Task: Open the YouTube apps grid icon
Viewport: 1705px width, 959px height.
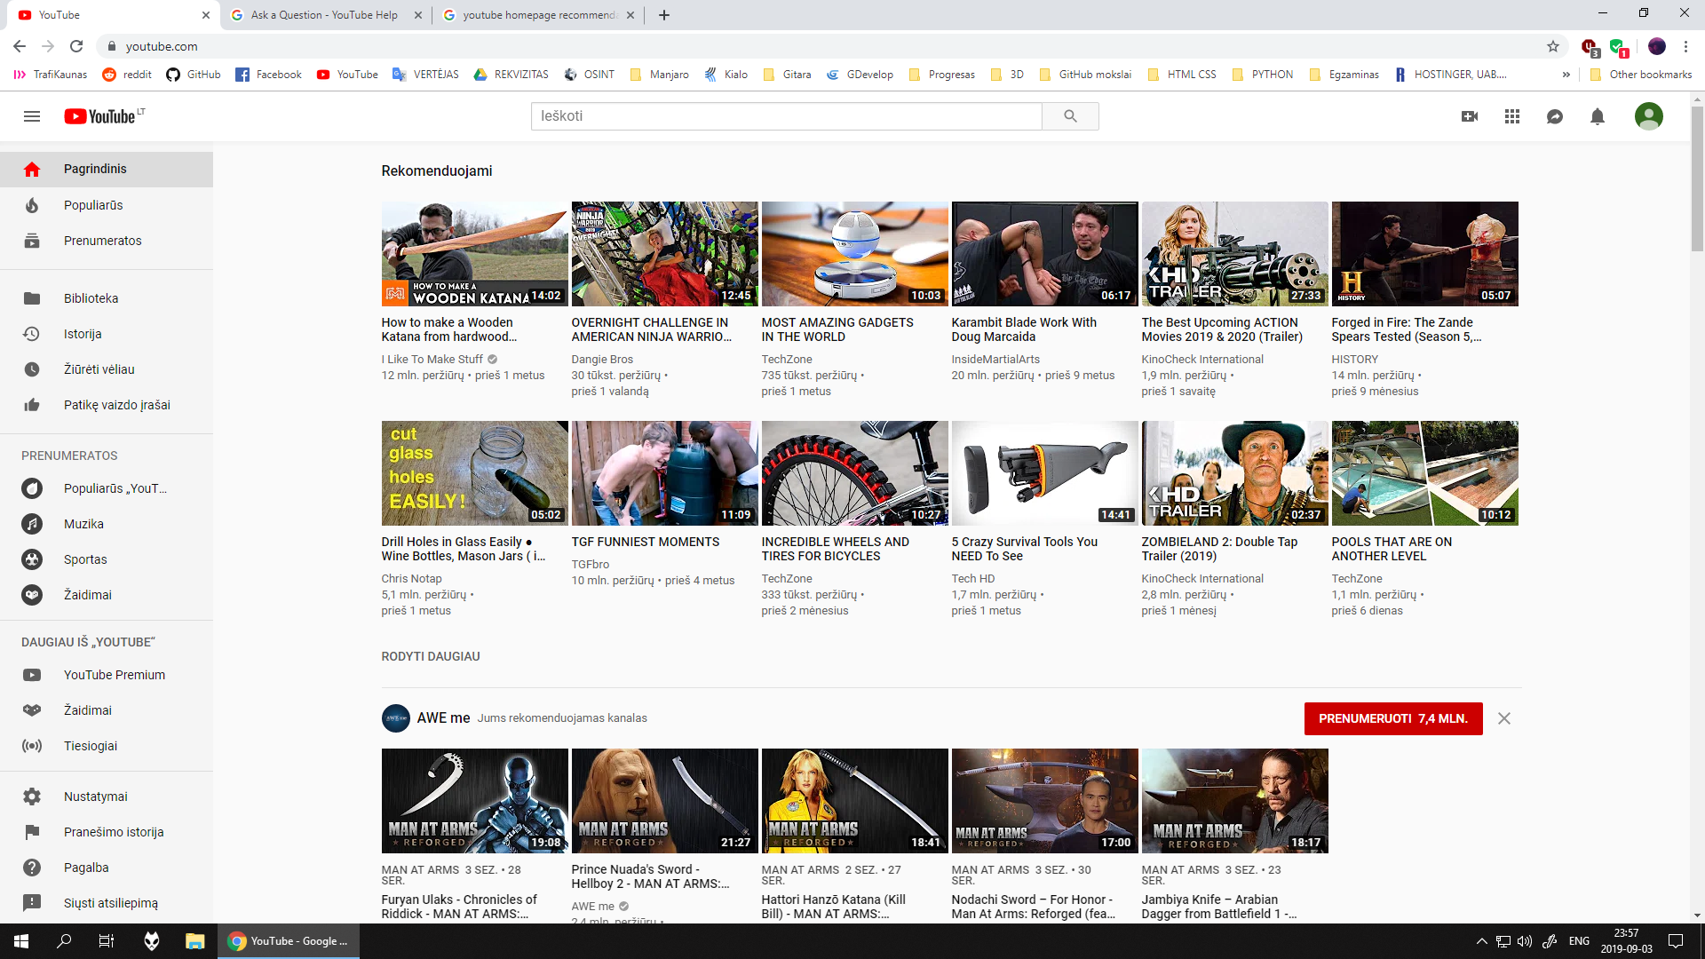Action: 1512,116
